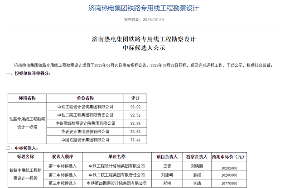Select project leader 郑洪
Viewport: 290px width, 188px height.
point(167,183)
